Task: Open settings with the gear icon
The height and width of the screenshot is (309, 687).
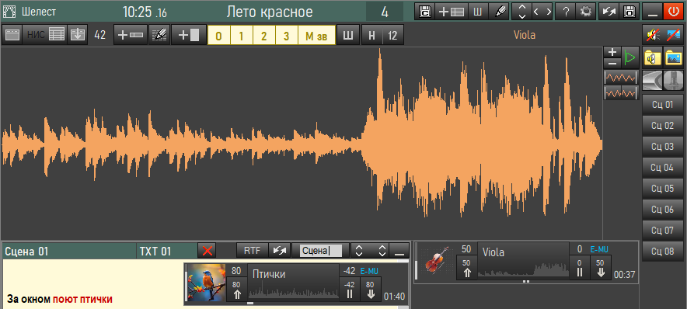Action: coord(585,12)
